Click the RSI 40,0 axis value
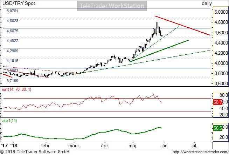Screen dimensions: 229x155 pyautogui.click(x=223, y=108)
